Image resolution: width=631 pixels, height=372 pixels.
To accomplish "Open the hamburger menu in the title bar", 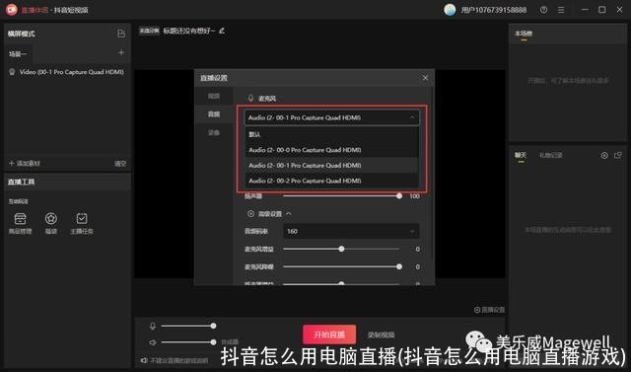I will [x=561, y=10].
